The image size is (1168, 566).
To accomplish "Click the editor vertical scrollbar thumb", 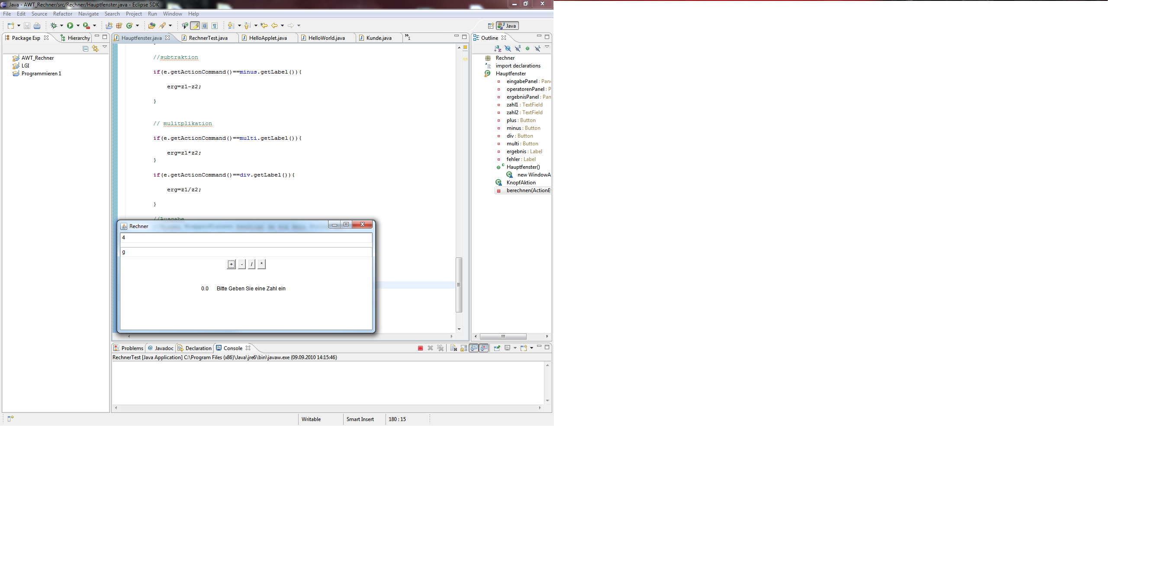I will coord(459,285).
